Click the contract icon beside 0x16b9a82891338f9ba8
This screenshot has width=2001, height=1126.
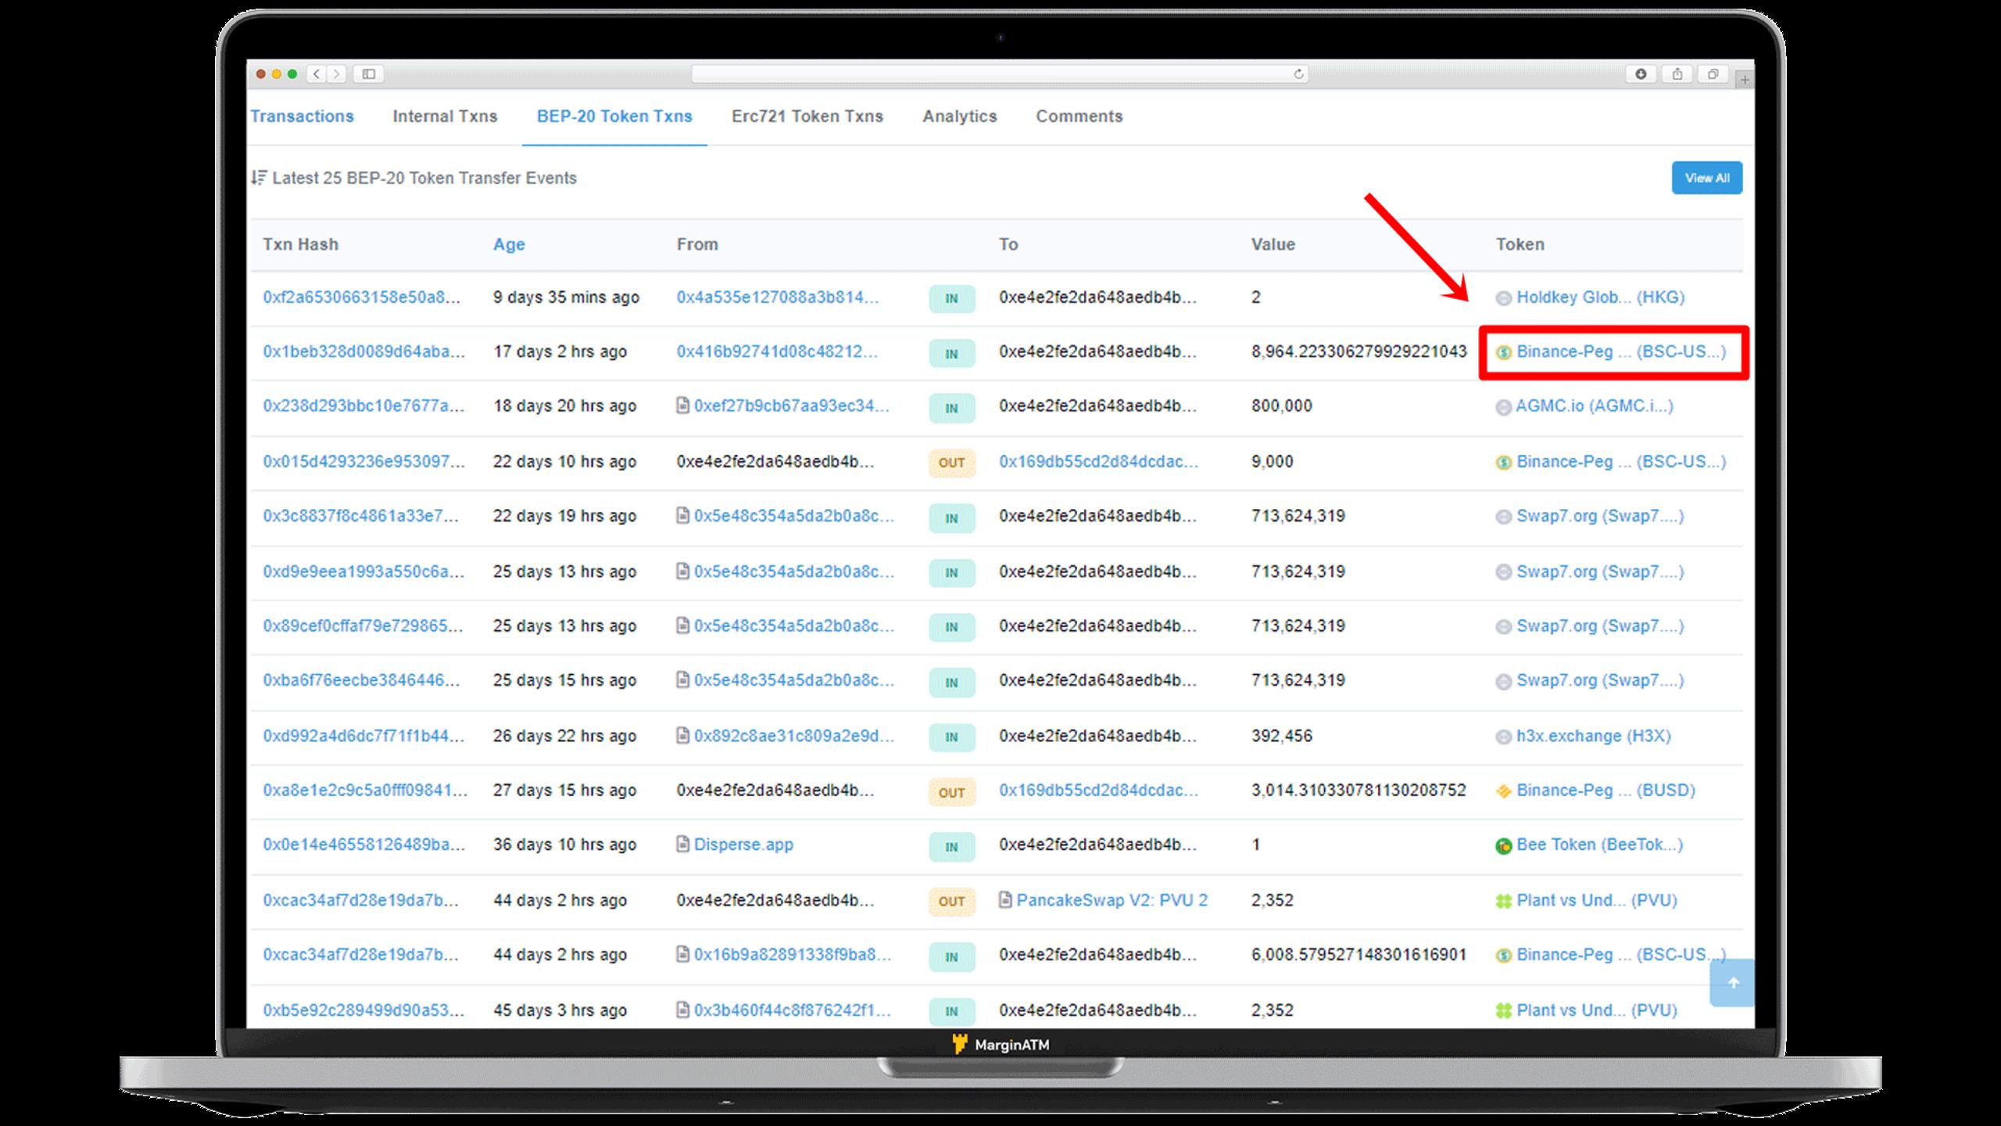tap(682, 954)
